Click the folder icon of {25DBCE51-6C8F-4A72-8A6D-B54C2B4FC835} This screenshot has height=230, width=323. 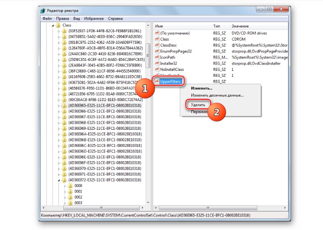tap(64, 60)
